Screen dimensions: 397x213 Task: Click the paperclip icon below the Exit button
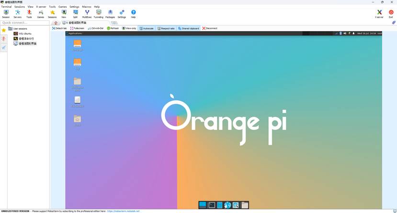(394, 22)
